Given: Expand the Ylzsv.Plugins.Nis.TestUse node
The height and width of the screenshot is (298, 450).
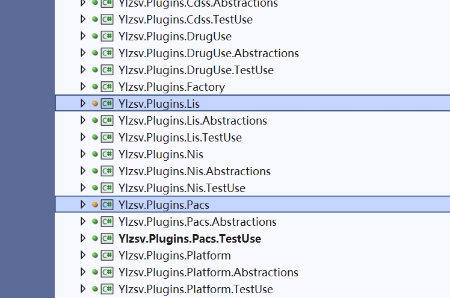Looking at the screenshot, I should tap(84, 188).
